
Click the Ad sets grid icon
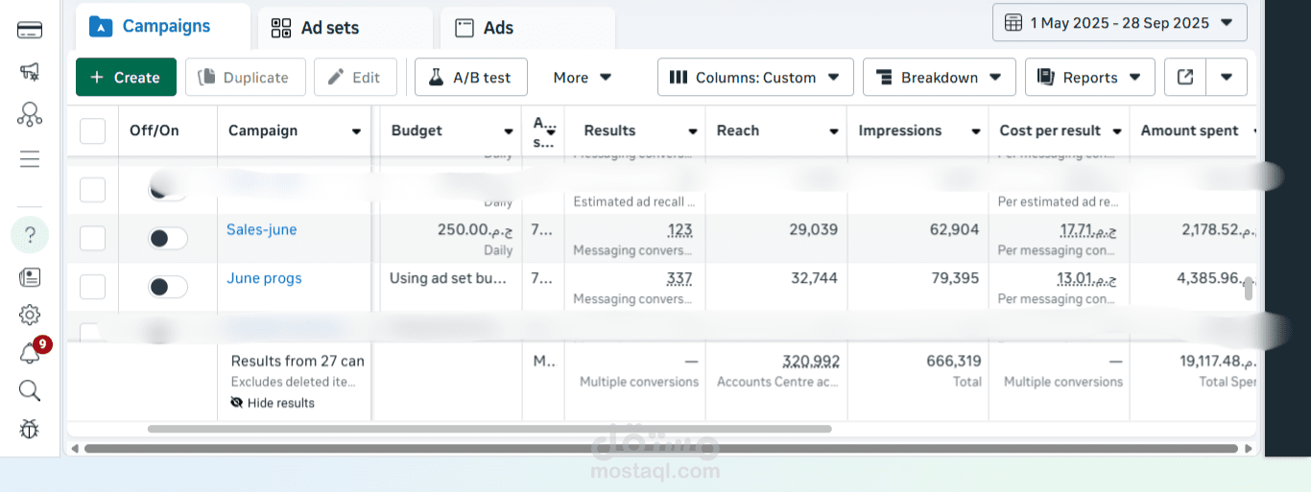coord(281,28)
